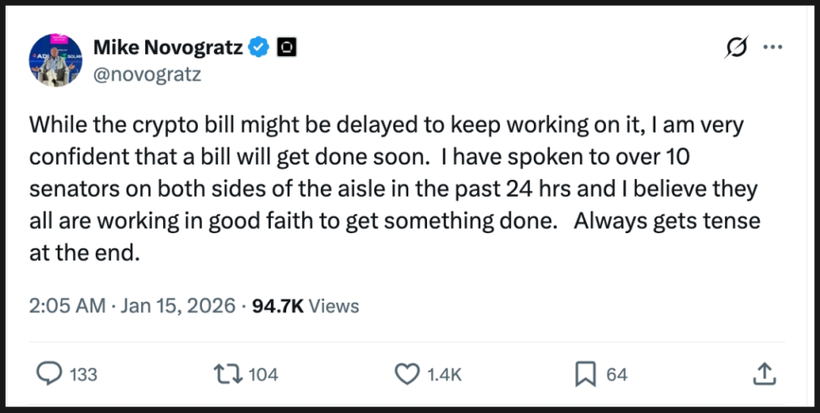Click the black square affiliation badge

pos(286,48)
